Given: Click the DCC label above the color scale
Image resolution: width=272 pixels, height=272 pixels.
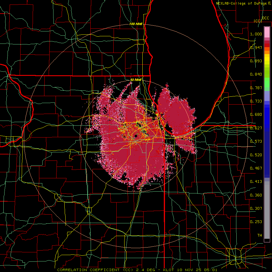Looking at the screenshot, I should point(266,18).
